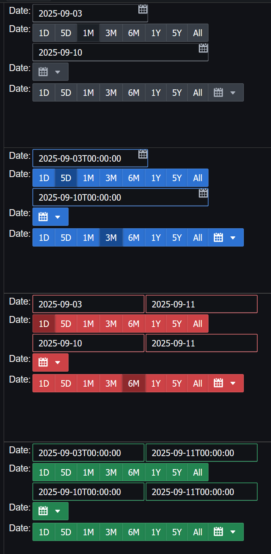Open calendar icon in 2025-09-10 gray field

pos(203,48)
